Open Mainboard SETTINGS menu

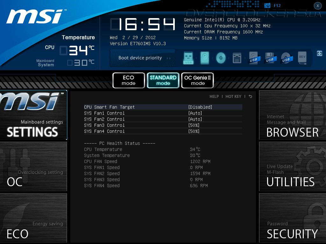(33, 115)
